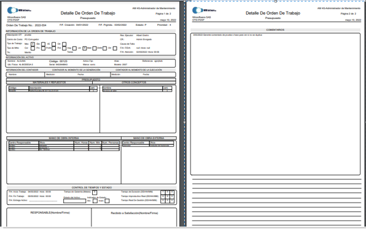Click the top selection handle above page 2
The height and width of the screenshot is (229, 366).
coord(276,1)
